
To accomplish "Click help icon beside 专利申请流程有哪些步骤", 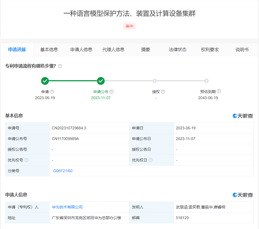I will coord(60,66).
